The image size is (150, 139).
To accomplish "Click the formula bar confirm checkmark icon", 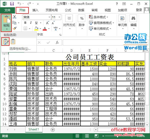I will (48, 42).
